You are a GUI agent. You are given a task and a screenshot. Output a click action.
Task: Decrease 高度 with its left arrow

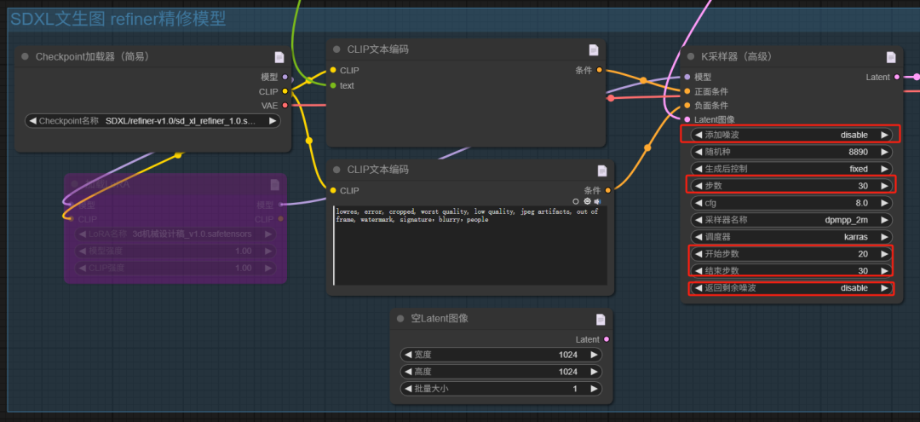pos(408,372)
